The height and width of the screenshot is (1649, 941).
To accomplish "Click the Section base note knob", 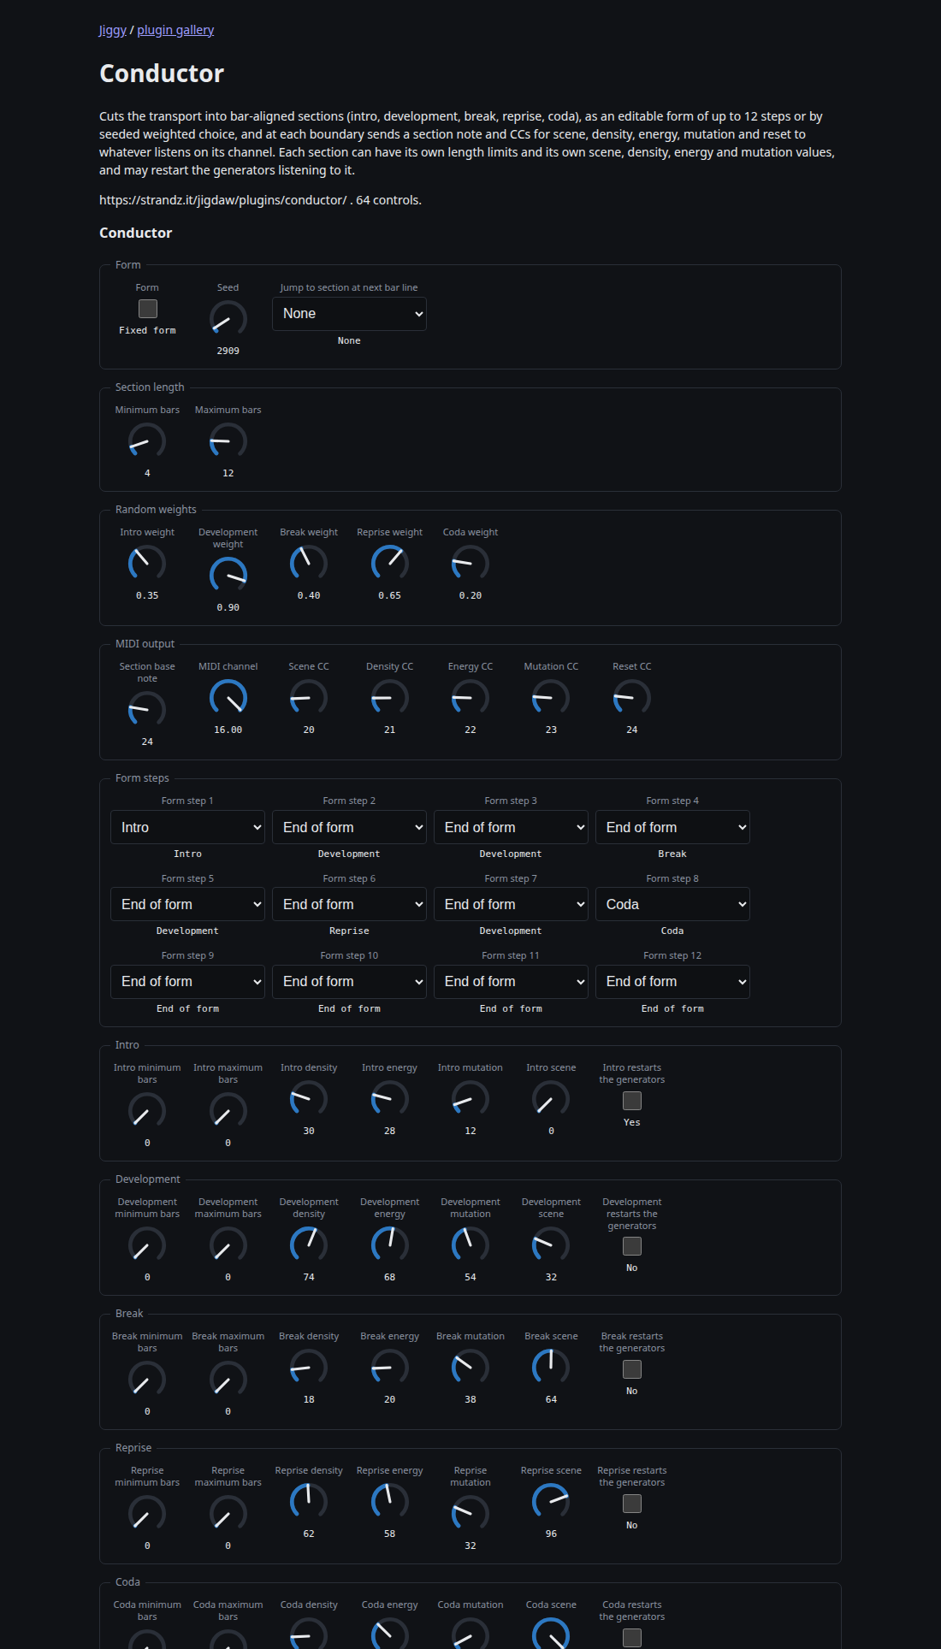I will pyautogui.click(x=147, y=710).
